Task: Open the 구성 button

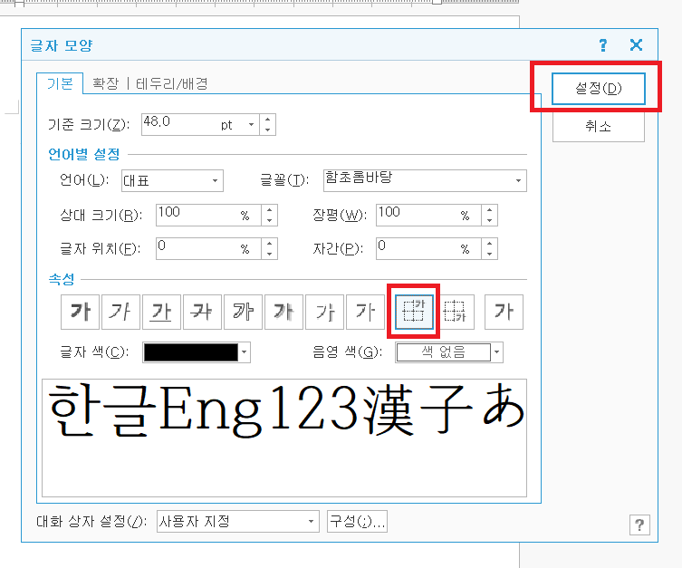Action: 357,521
